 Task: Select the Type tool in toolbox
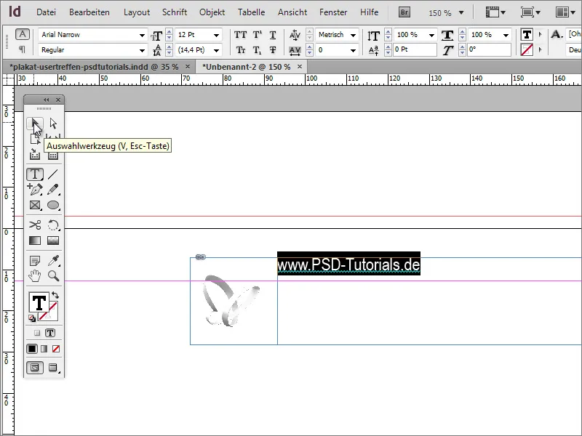tap(35, 174)
